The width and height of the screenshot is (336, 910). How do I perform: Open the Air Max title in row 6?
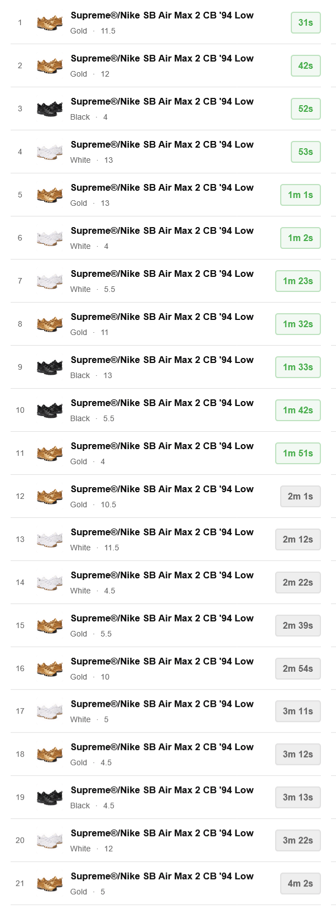tap(162, 231)
